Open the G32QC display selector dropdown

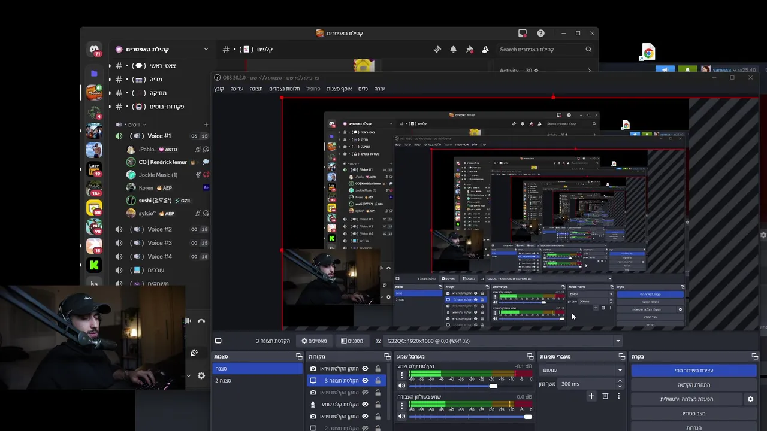tap(503, 341)
